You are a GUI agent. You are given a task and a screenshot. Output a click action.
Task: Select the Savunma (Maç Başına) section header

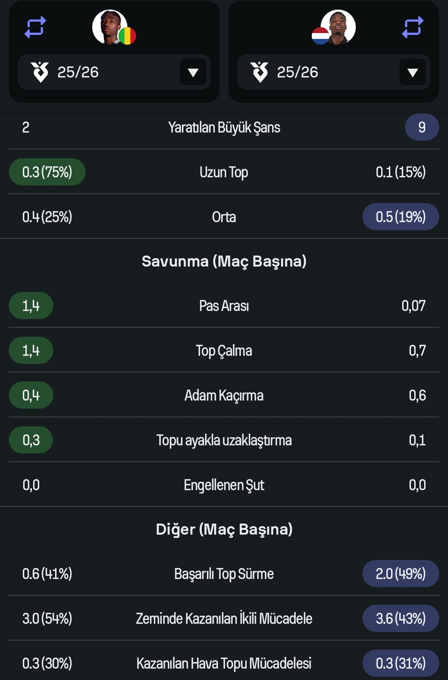224,261
